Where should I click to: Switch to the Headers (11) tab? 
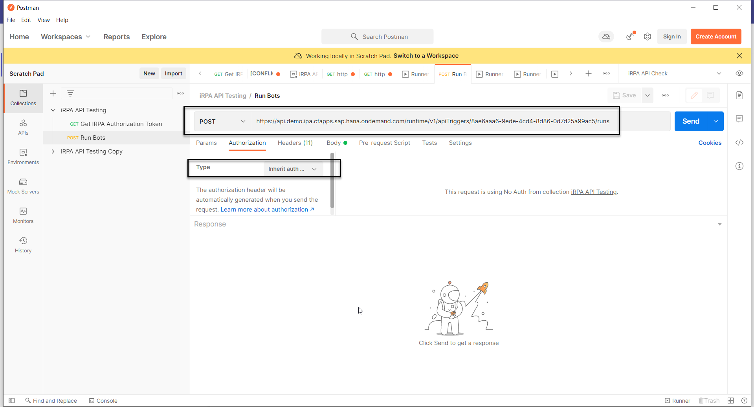click(x=295, y=143)
